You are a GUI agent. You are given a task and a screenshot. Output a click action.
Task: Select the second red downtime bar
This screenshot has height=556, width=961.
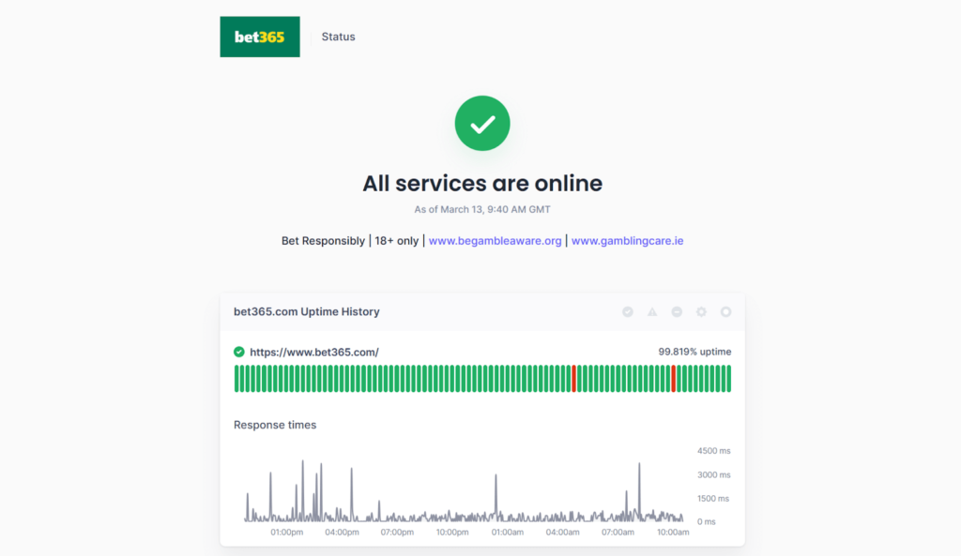pos(673,379)
